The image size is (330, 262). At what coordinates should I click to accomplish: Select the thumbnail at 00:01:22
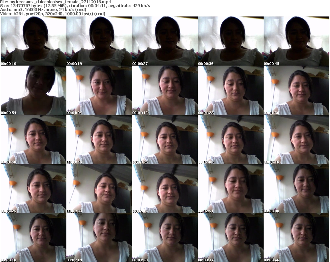click(x=230, y=90)
